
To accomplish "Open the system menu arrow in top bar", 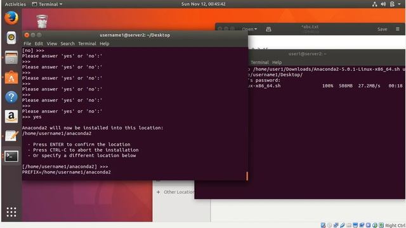I will pyautogui.click(x=400, y=4).
